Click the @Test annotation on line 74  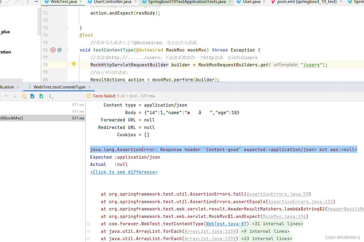[86, 35]
